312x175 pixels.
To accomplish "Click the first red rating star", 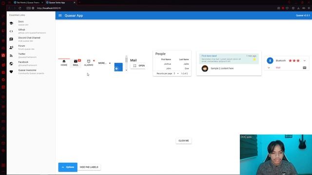I will pyautogui.click(x=290, y=61).
